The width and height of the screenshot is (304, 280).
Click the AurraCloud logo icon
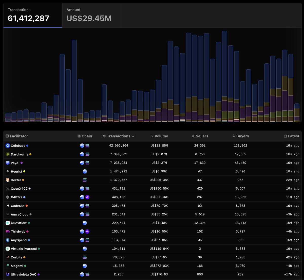[8, 214]
